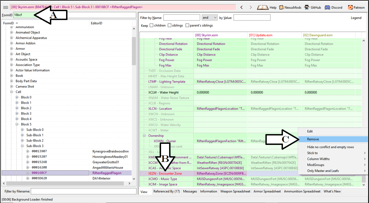Open Patreon link icon
Image resolution: width=369 pixels, height=203 pixels.
click(351, 8)
